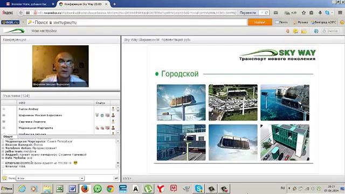Click presentation screen icon in Шарыпкин row
This screenshot has width=345, height=194.
(x=107, y=115)
